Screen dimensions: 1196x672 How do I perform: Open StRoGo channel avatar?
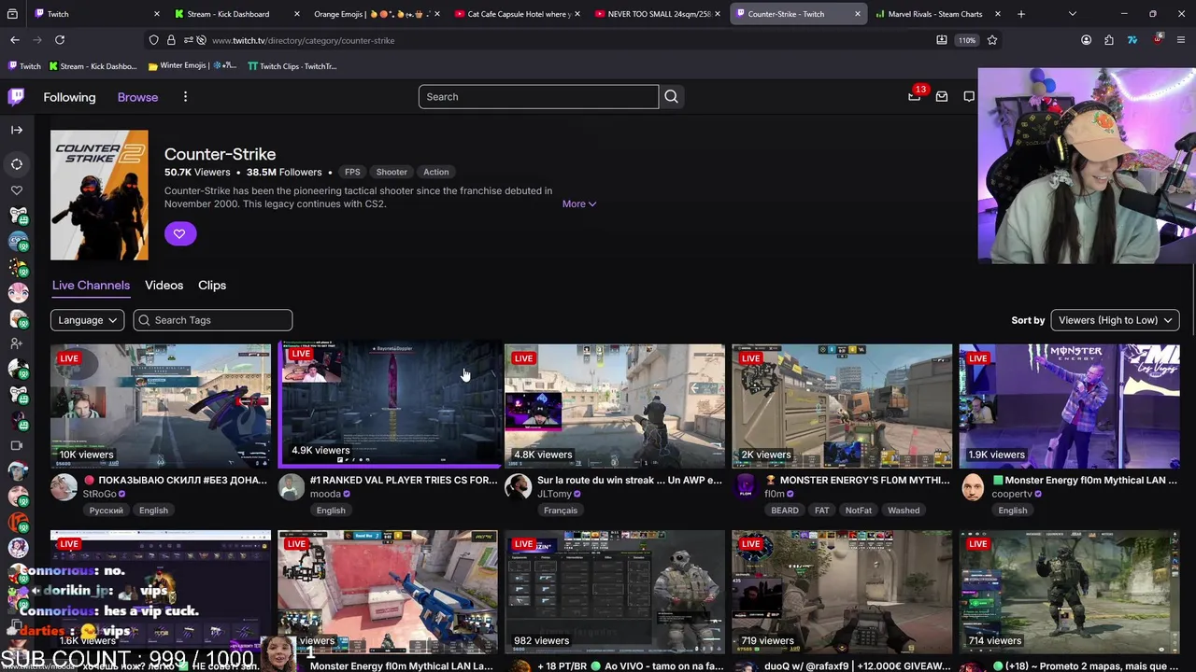click(x=64, y=487)
